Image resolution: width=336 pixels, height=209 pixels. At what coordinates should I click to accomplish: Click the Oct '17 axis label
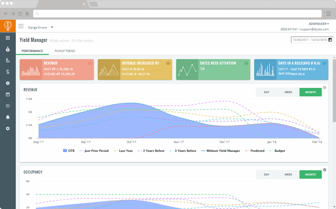tap(131, 142)
